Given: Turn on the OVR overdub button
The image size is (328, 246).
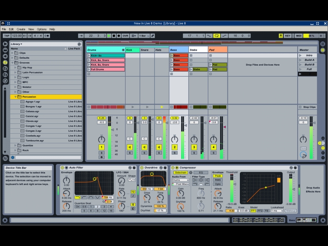Looking at the screenshot, I should (x=125, y=36).
